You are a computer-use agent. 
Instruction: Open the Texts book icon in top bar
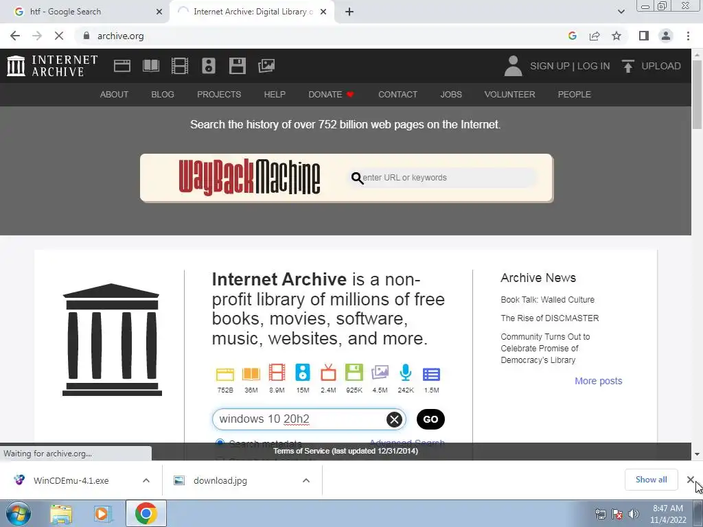tap(151, 66)
